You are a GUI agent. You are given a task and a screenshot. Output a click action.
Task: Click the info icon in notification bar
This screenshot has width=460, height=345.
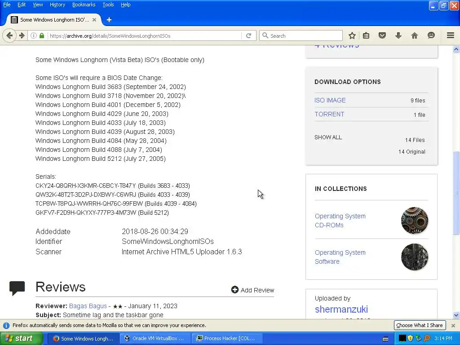point(6,325)
